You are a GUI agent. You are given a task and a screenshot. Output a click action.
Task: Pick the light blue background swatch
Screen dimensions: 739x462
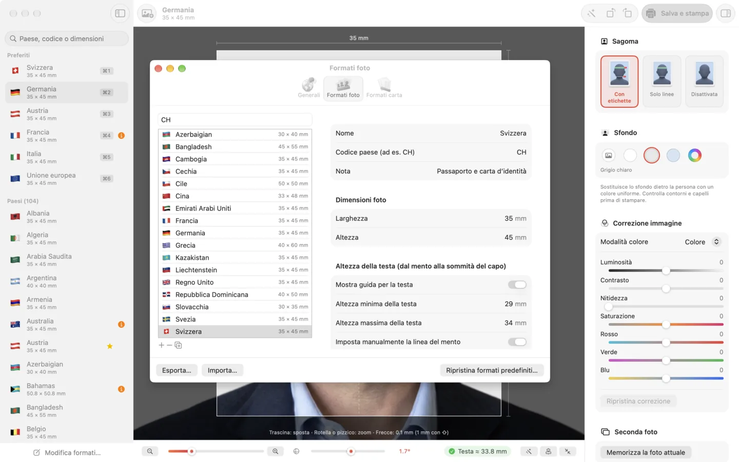tap(673, 155)
